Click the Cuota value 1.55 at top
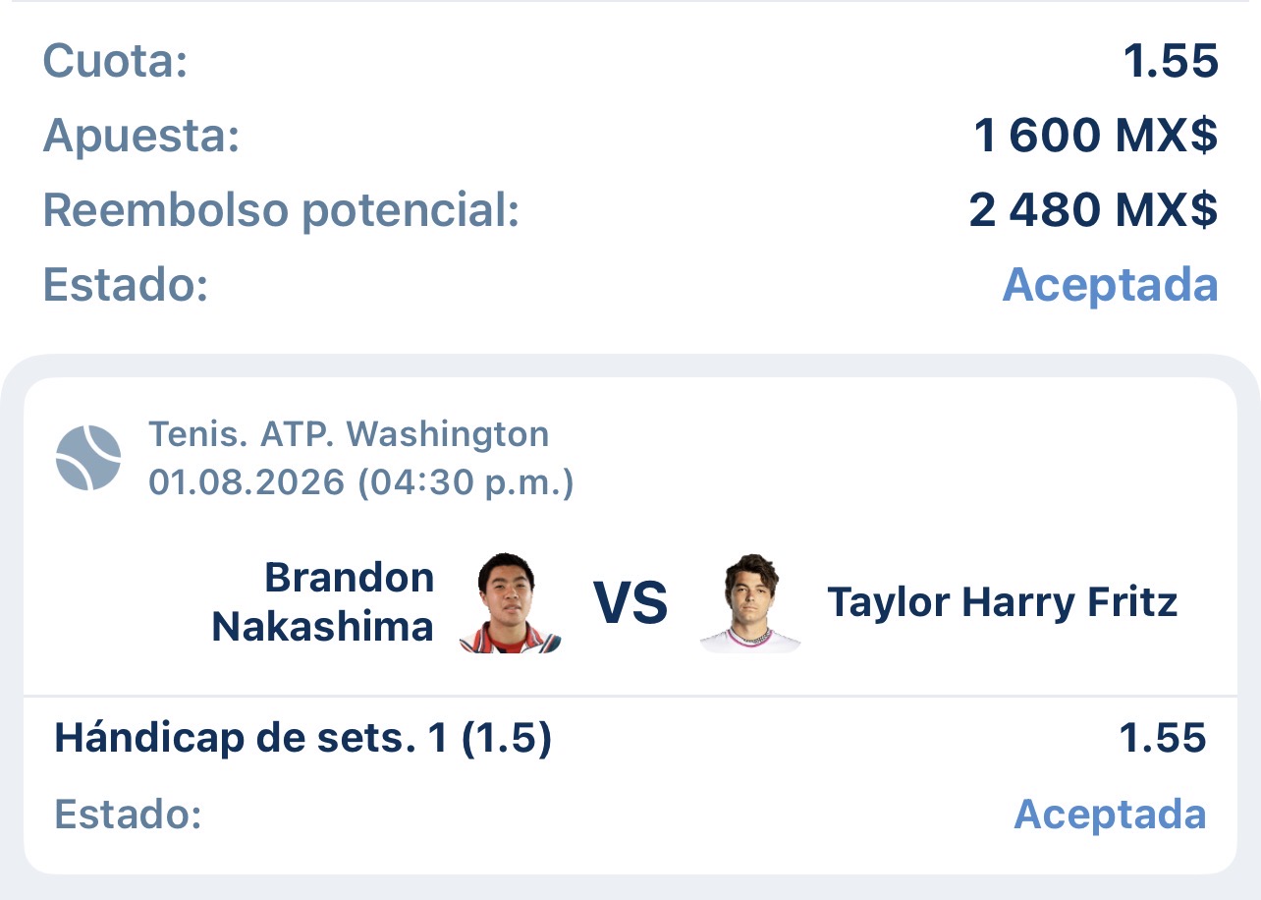This screenshot has width=1261, height=900. (1172, 62)
